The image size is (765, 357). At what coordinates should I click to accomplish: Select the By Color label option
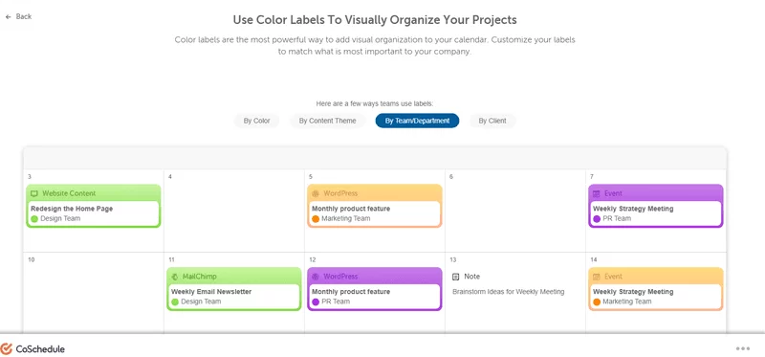coord(256,121)
